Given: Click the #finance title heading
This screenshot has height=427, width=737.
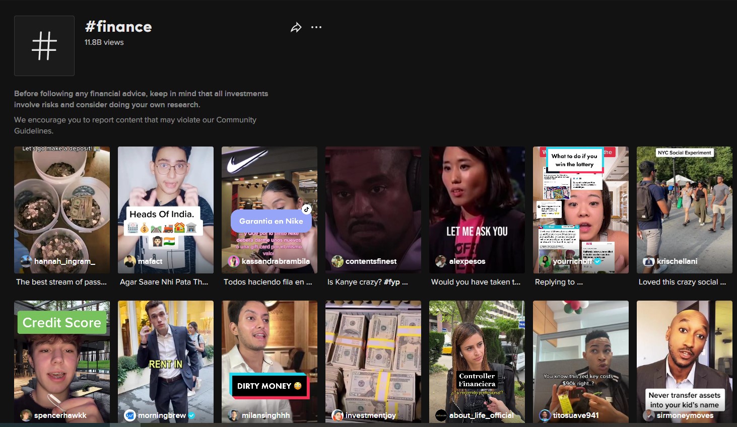Looking at the screenshot, I should (118, 27).
